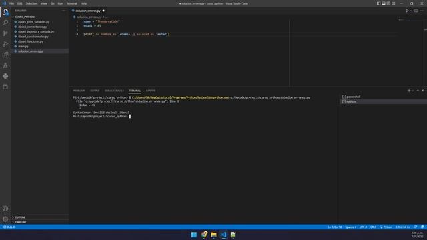Switch to the Debug Console tab
The image size is (427, 240).
point(114,91)
